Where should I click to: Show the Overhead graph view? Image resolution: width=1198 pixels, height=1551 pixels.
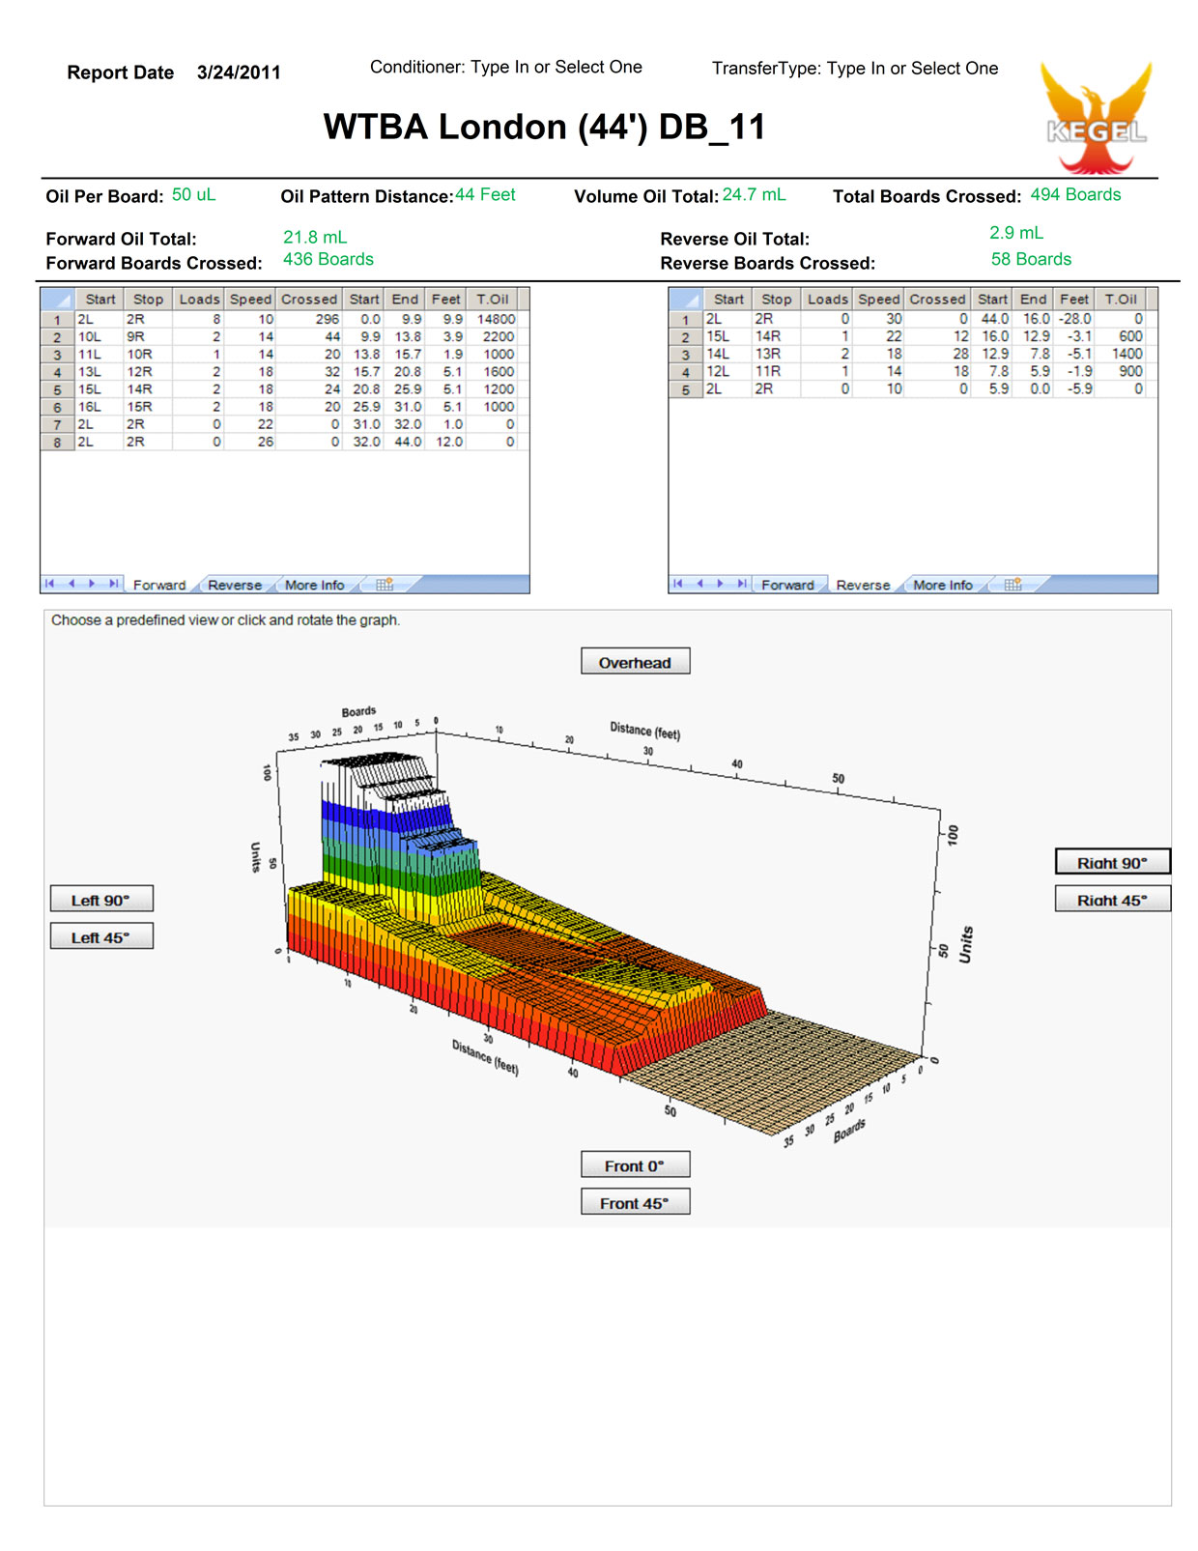pyautogui.click(x=635, y=662)
